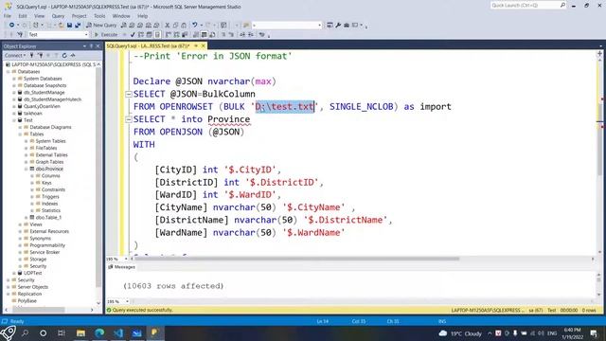Image resolution: width=606 pixels, height=341 pixels.
Task: Select the Server Objects folder
Action: point(33,287)
